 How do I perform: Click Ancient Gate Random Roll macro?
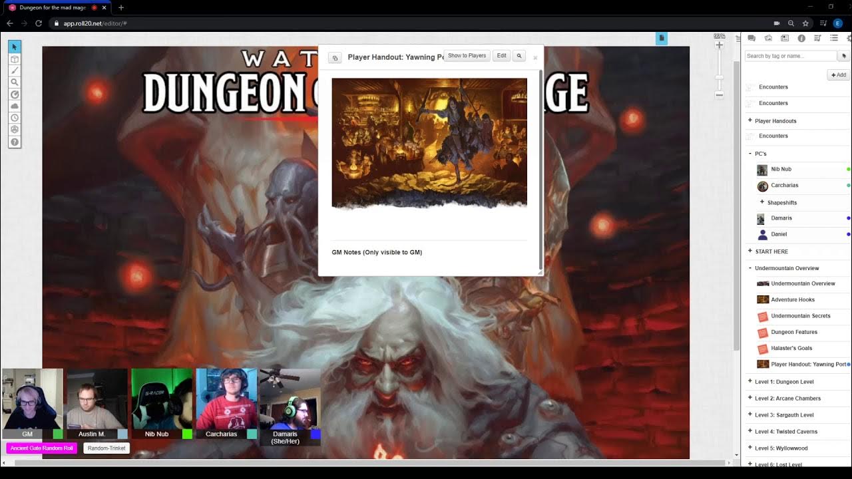[x=42, y=448]
